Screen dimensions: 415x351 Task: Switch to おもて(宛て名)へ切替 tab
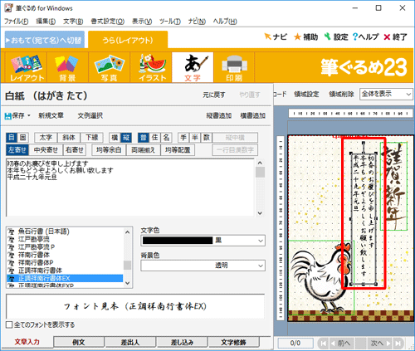[x=45, y=41]
